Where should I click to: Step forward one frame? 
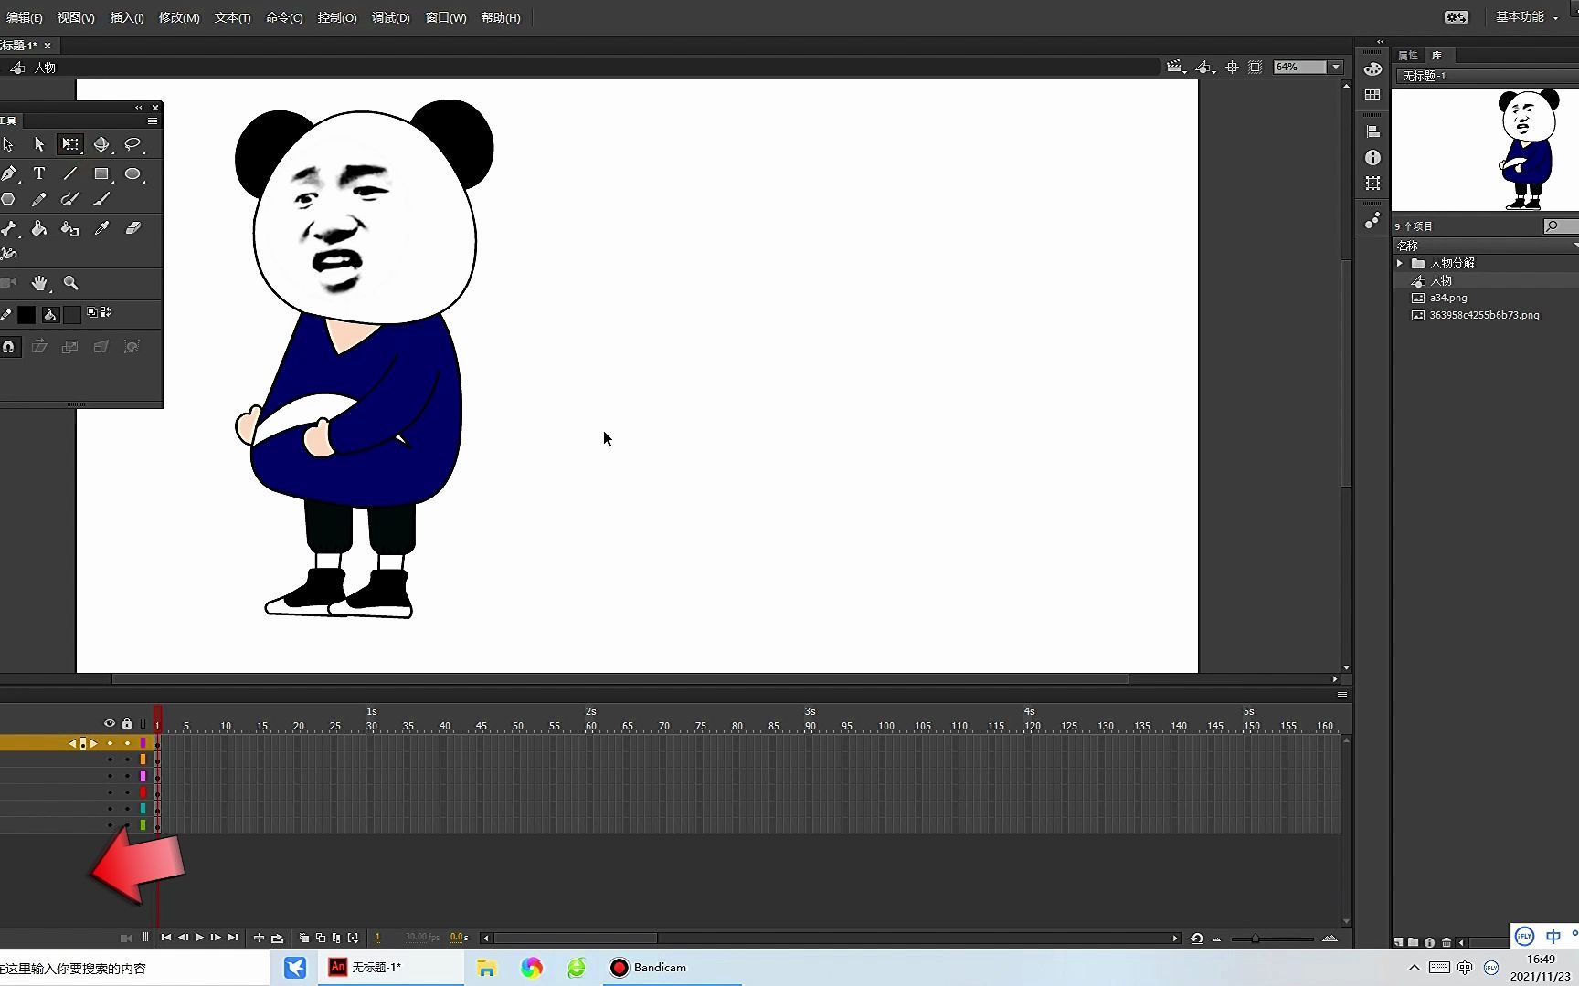[216, 938]
